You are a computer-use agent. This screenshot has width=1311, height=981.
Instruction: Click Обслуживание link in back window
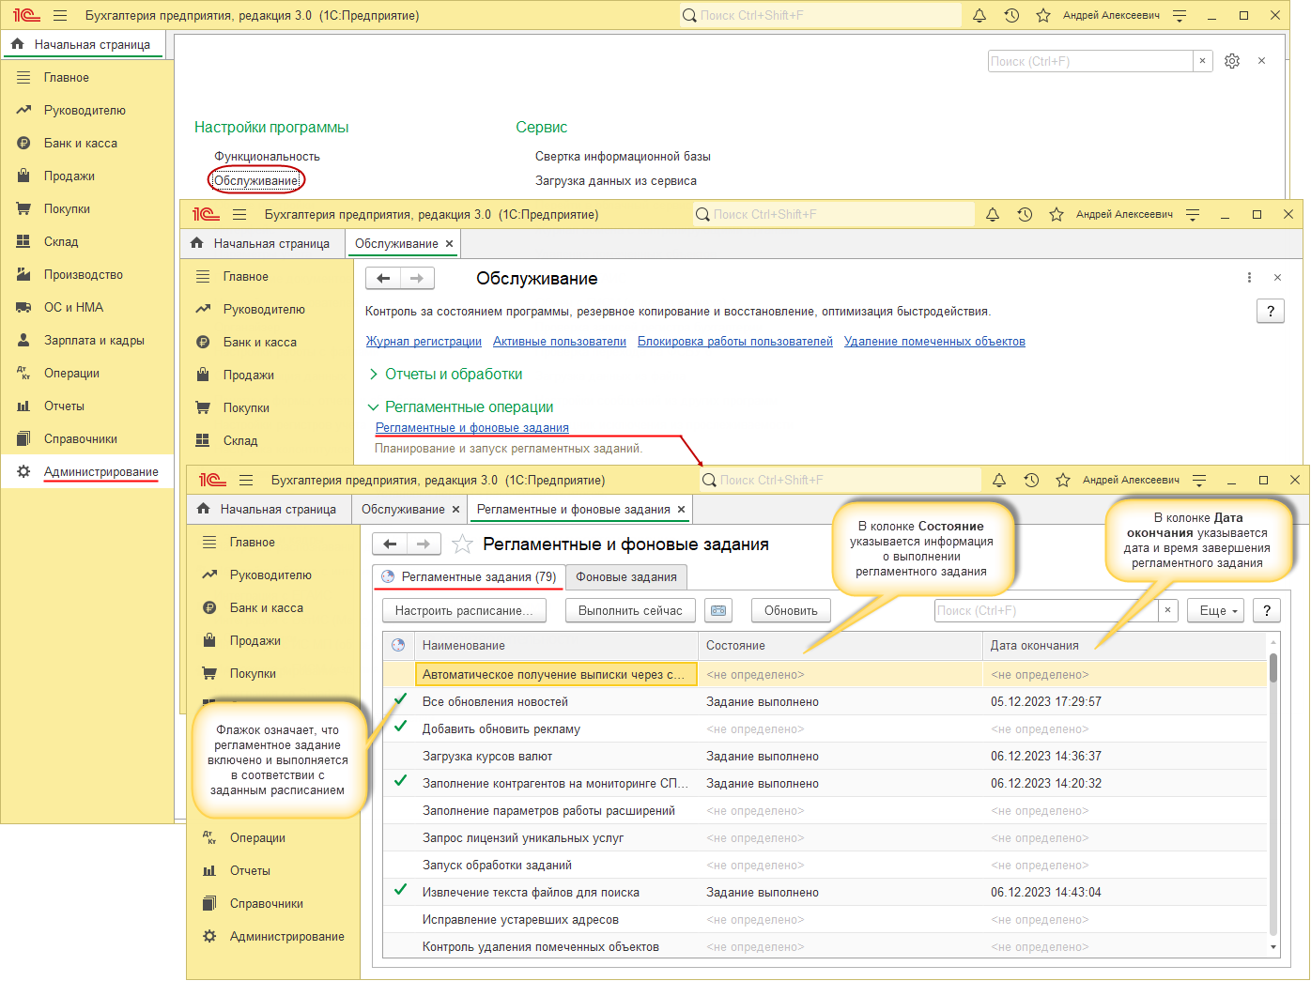256,180
